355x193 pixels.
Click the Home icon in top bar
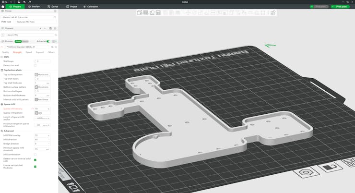pos(3,7)
